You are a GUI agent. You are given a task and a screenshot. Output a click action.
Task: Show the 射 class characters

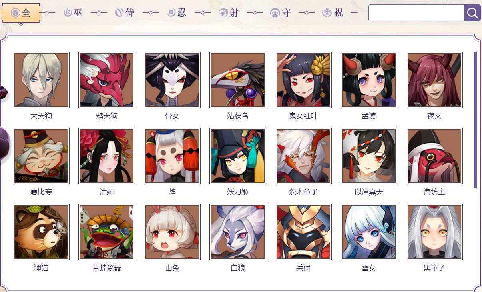coord(229,13)
